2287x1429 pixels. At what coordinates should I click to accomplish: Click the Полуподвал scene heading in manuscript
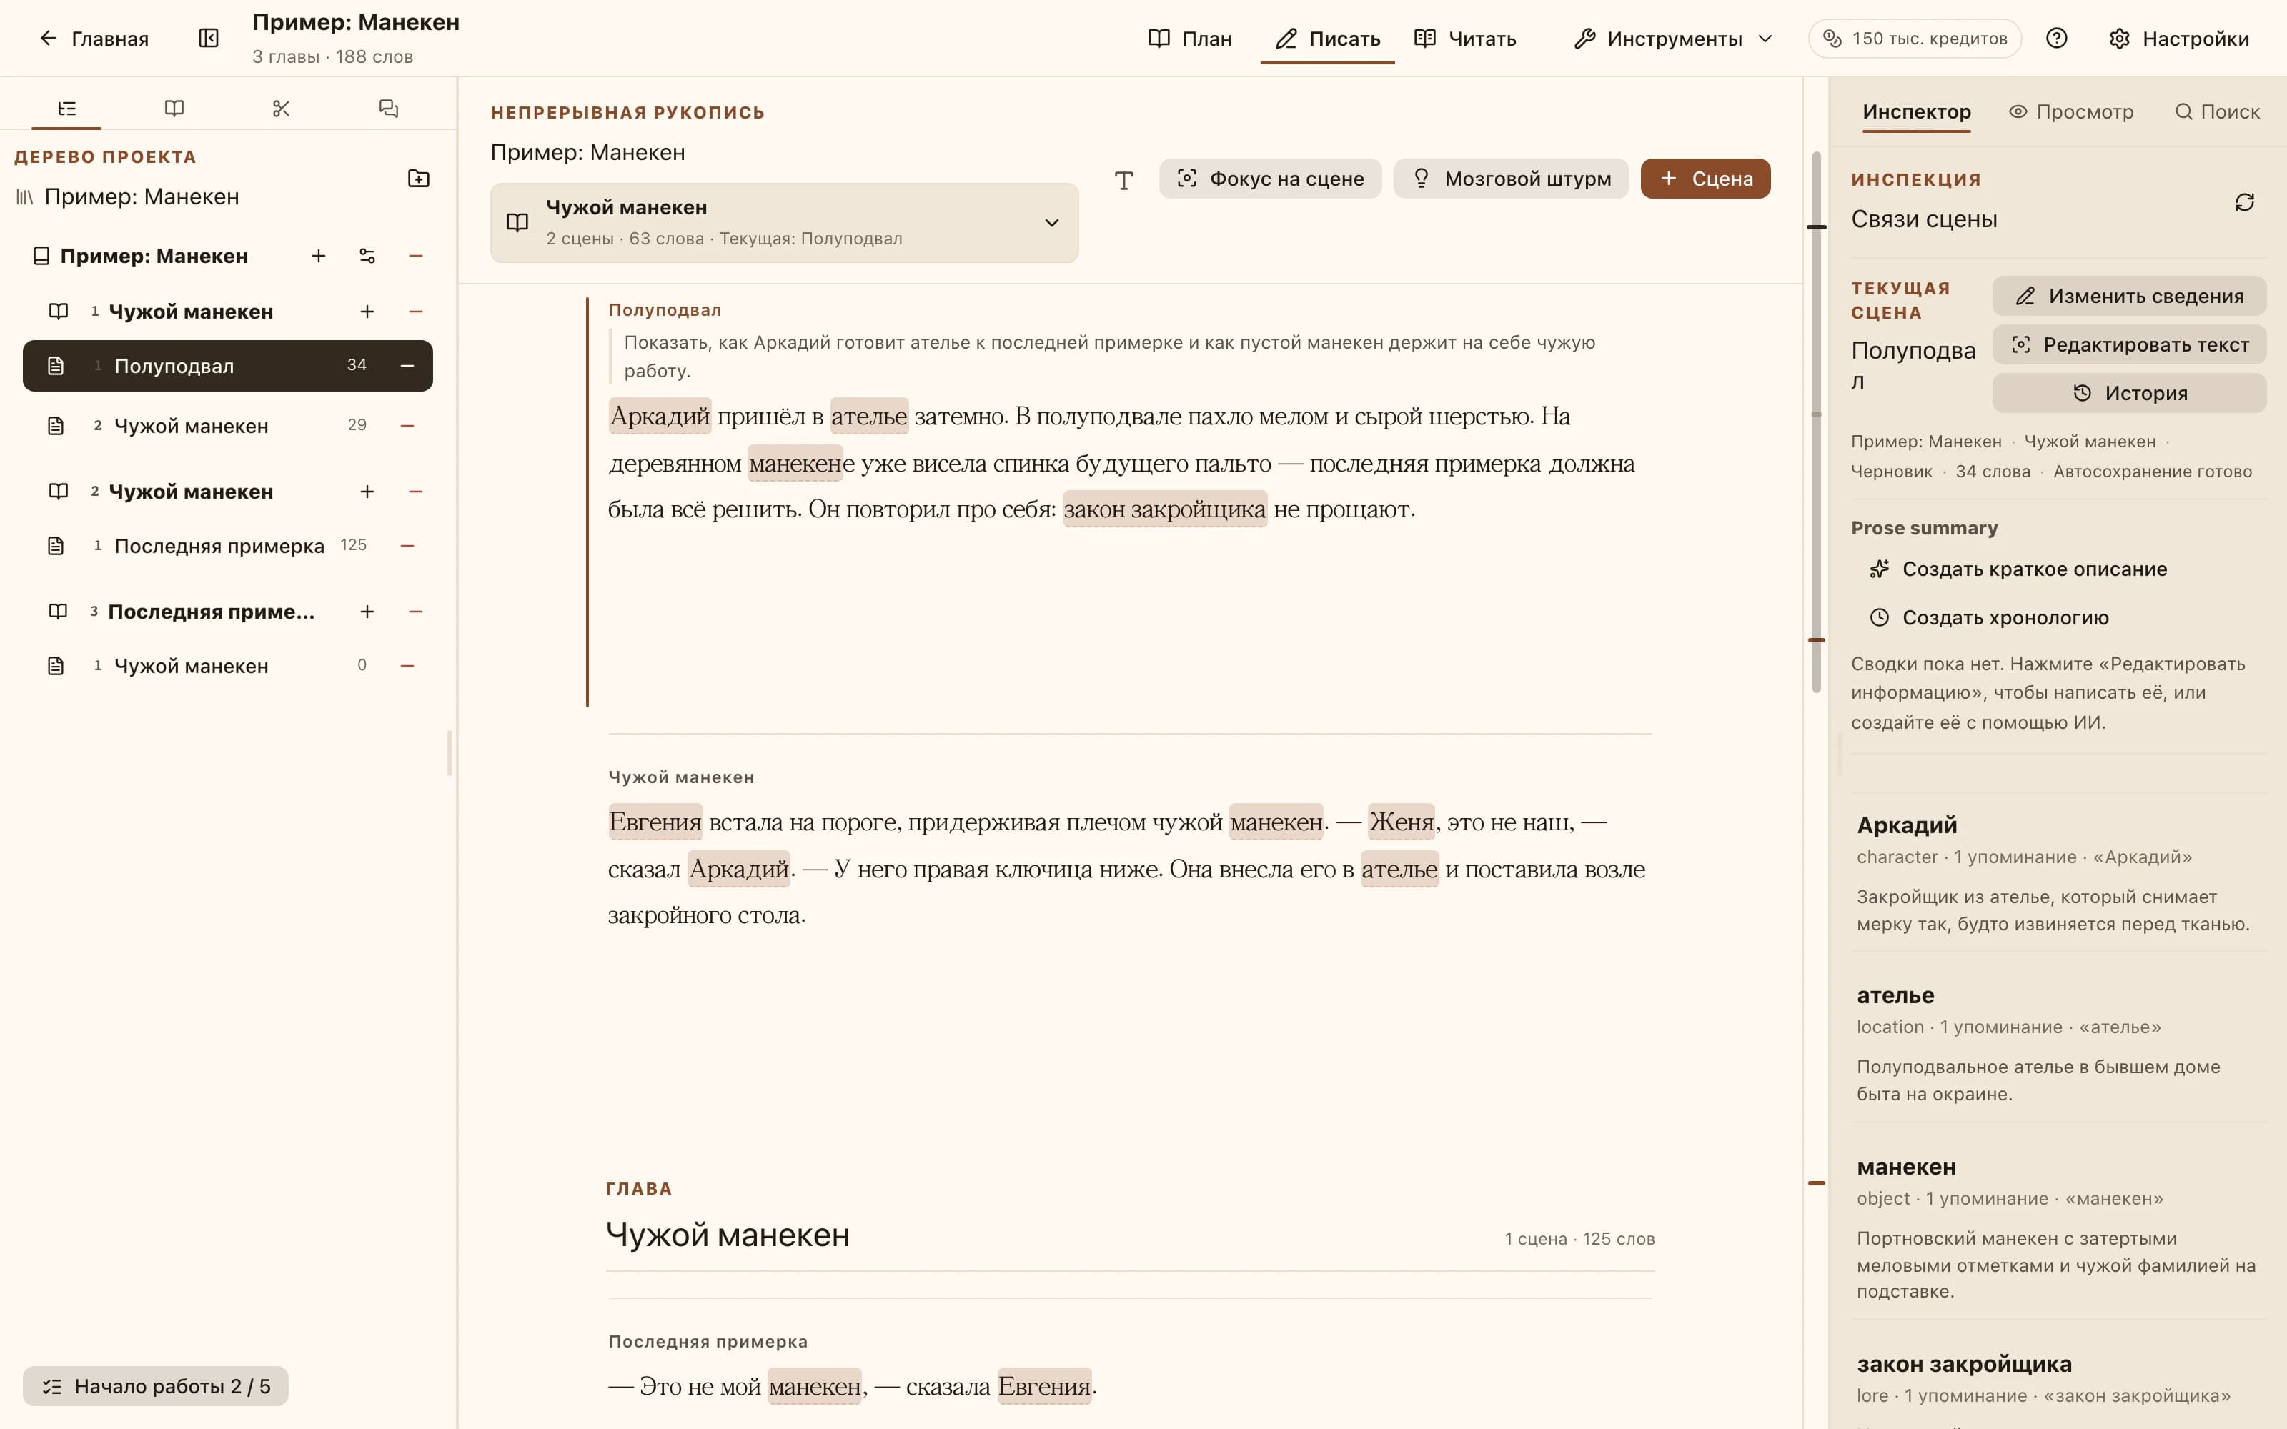(665, 310)
